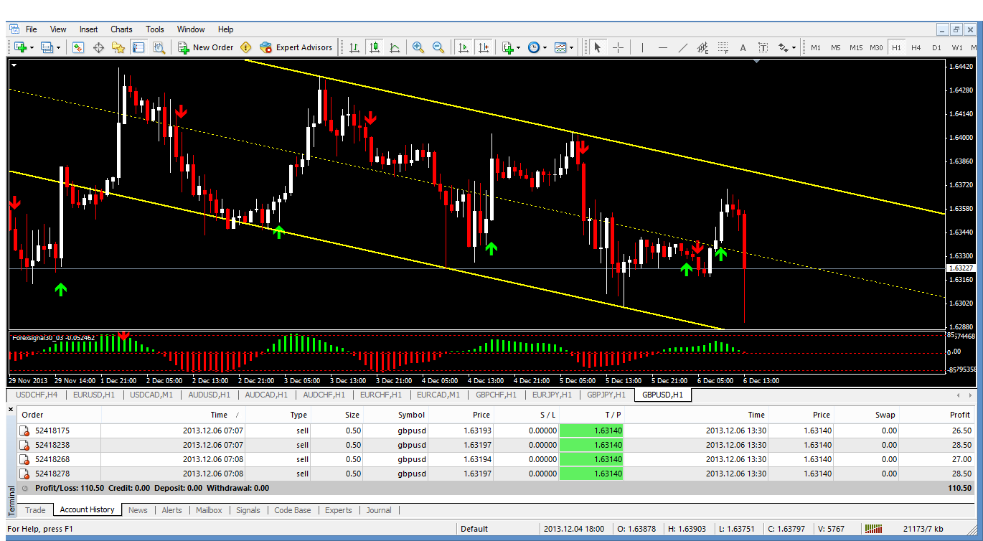Open the Journal tab in Terminal
This screenshot has width=983, height=541.
(x=379, y=510)
